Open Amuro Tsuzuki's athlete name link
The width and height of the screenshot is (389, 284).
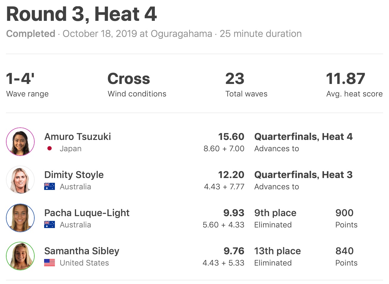[78, 137]
